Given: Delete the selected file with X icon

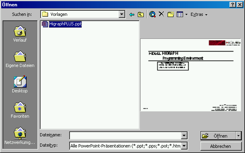Looking at the screenshot, I should pyautogui.click(x=161, y=14).
